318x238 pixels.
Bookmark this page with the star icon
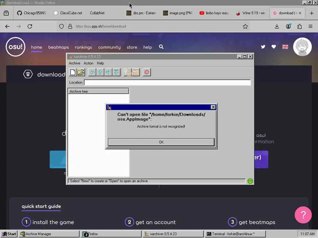pyautogui.click(x=245, y=26)
